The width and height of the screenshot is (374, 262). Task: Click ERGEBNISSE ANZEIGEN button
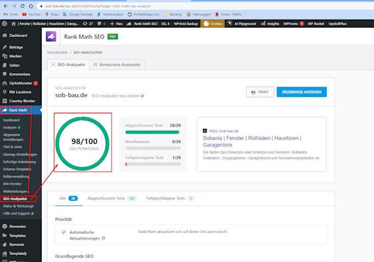coord(301,92)
